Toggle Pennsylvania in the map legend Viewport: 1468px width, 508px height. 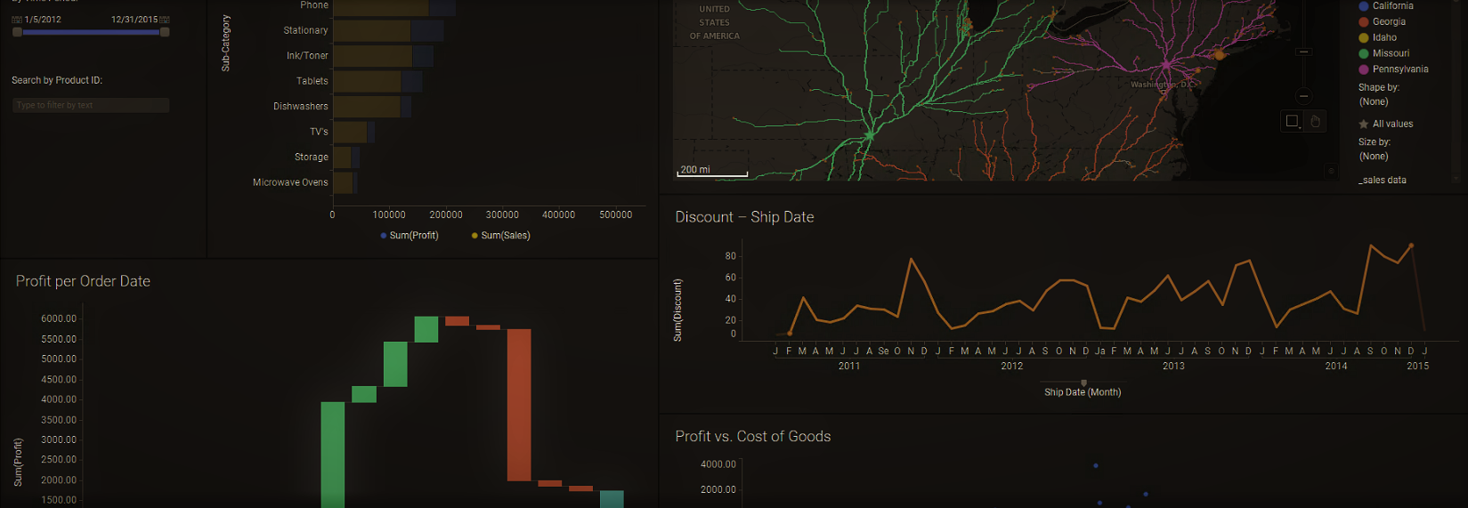[1399, 69]
